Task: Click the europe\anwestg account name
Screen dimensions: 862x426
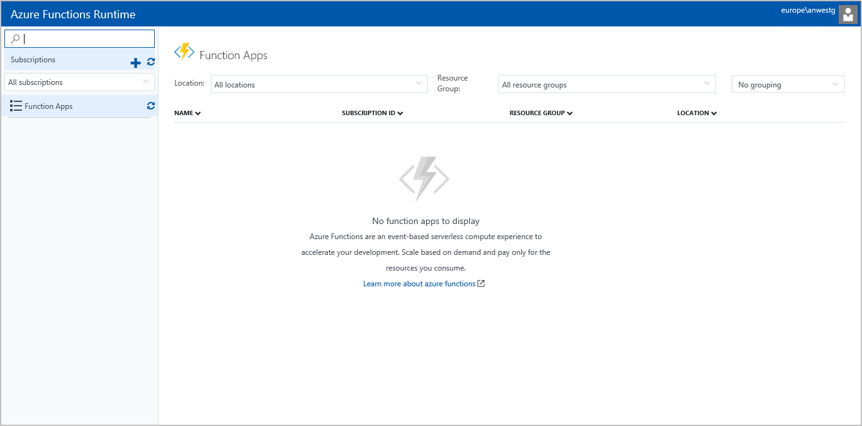Action: [x=808, y=10]
